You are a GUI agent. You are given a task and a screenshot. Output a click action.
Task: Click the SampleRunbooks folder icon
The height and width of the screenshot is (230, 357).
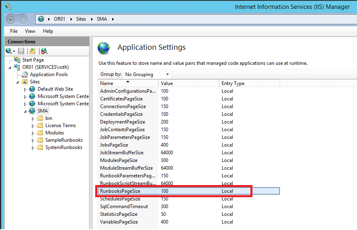pos(40,140)
